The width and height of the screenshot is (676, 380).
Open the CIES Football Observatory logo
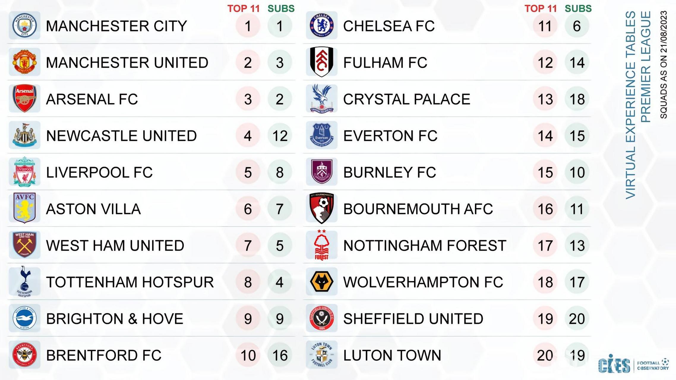[x=634, y=364]
